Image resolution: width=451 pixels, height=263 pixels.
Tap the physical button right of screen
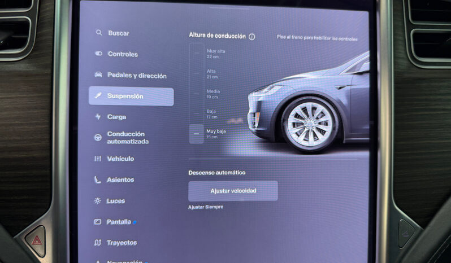(406, 233)
